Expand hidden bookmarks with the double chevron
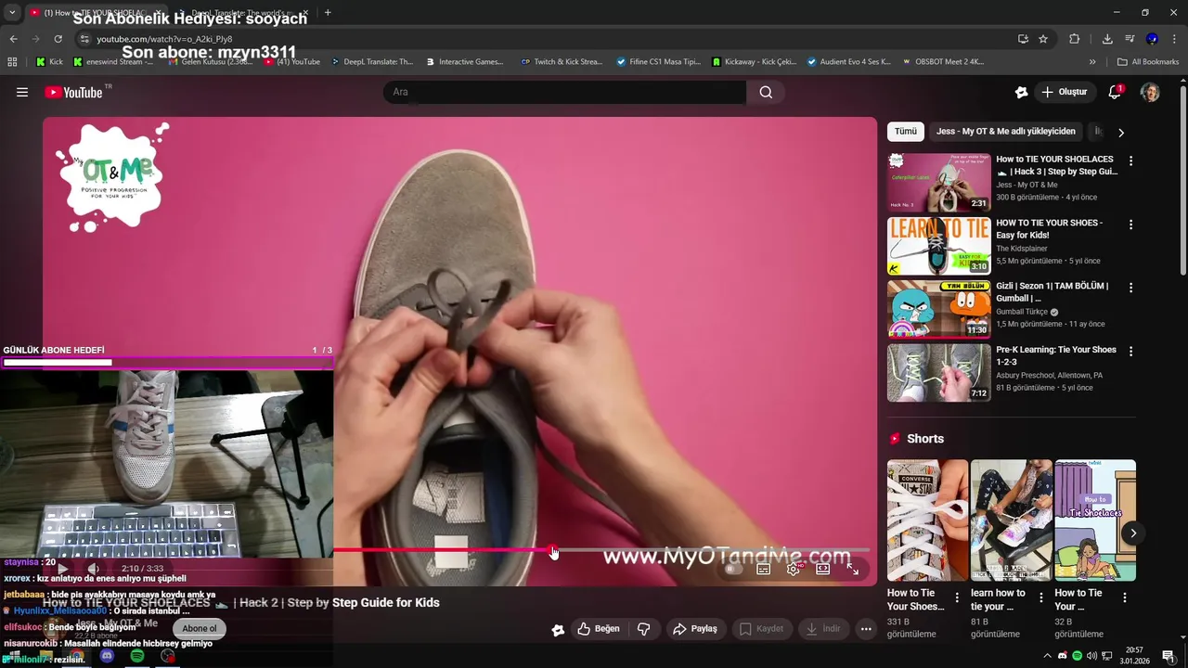This screenshot has width=1188, height=668. tap(1092, 62)
